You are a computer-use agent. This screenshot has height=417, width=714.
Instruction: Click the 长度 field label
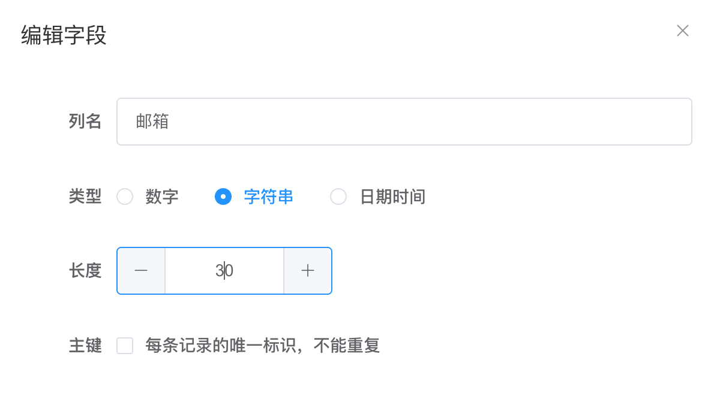(x=85, y=271)
